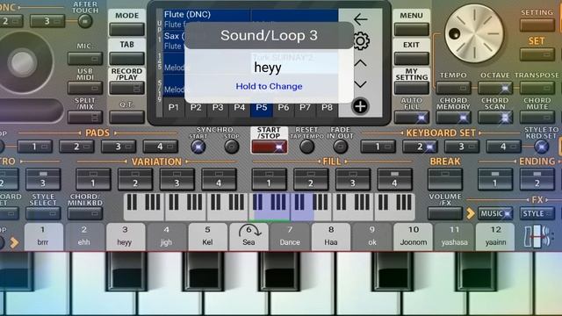Tap the back arrow in display
The width and height of the screenshot is (562, 316).
click(360, 19)
